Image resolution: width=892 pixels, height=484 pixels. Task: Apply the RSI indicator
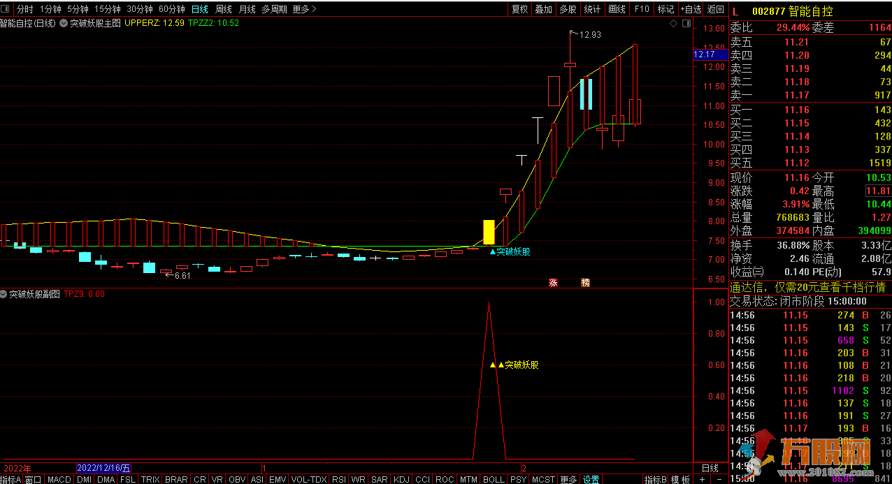pyautogui.click(x=339, y=480)
